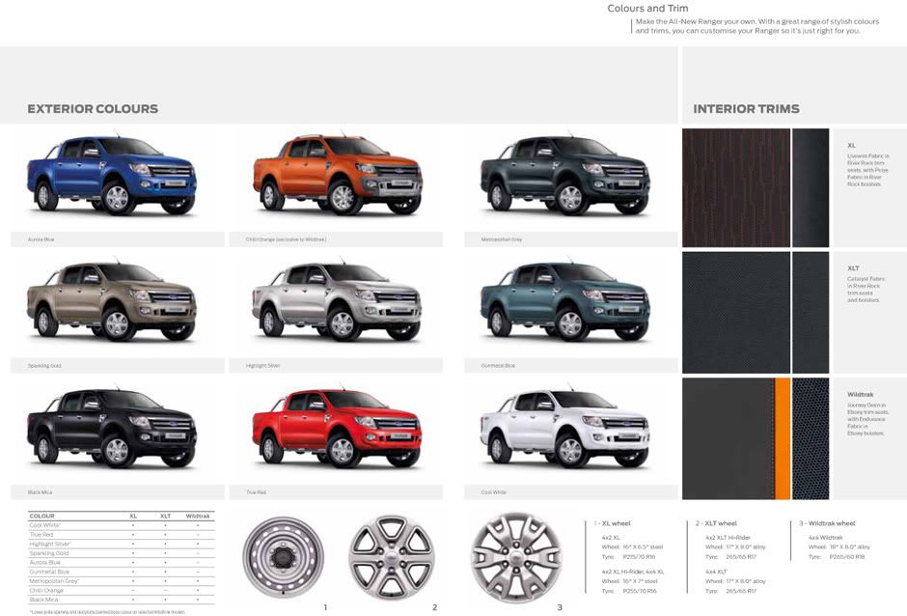This screenshot has height=616, width=907.
Task: Click the Gunmetal Blue truck image
Action: (x=565, y=301)
